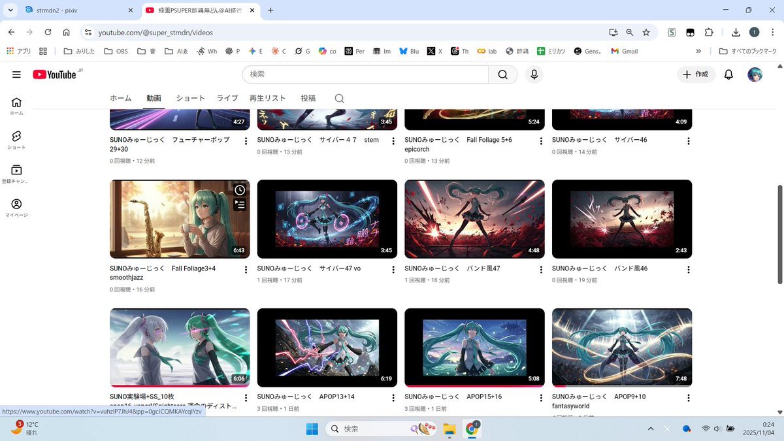
Task: Open options menu for サイバー47 vo video
Action: 393,270
